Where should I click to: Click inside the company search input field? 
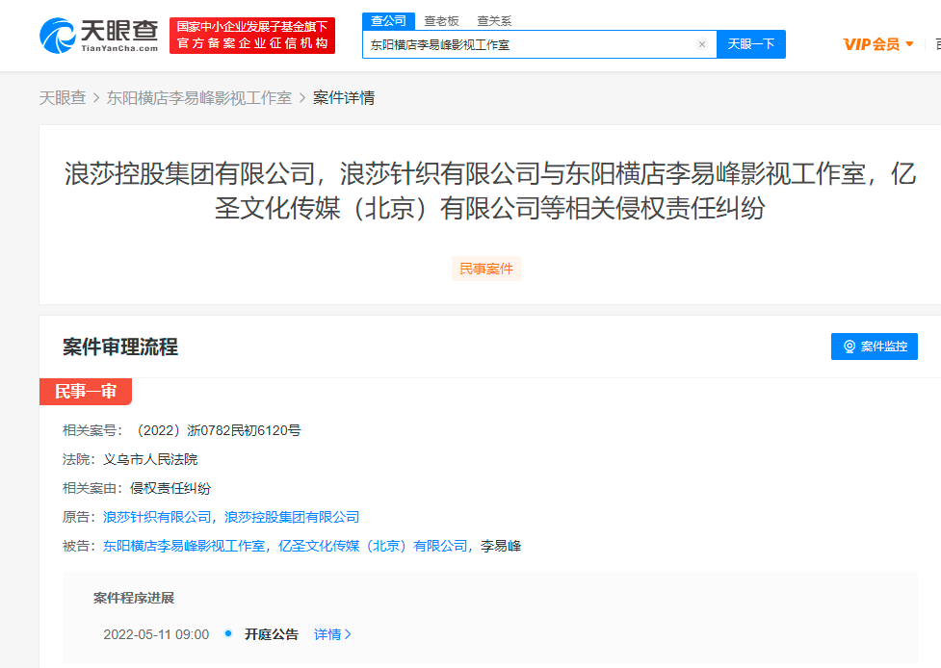point(530,44)
